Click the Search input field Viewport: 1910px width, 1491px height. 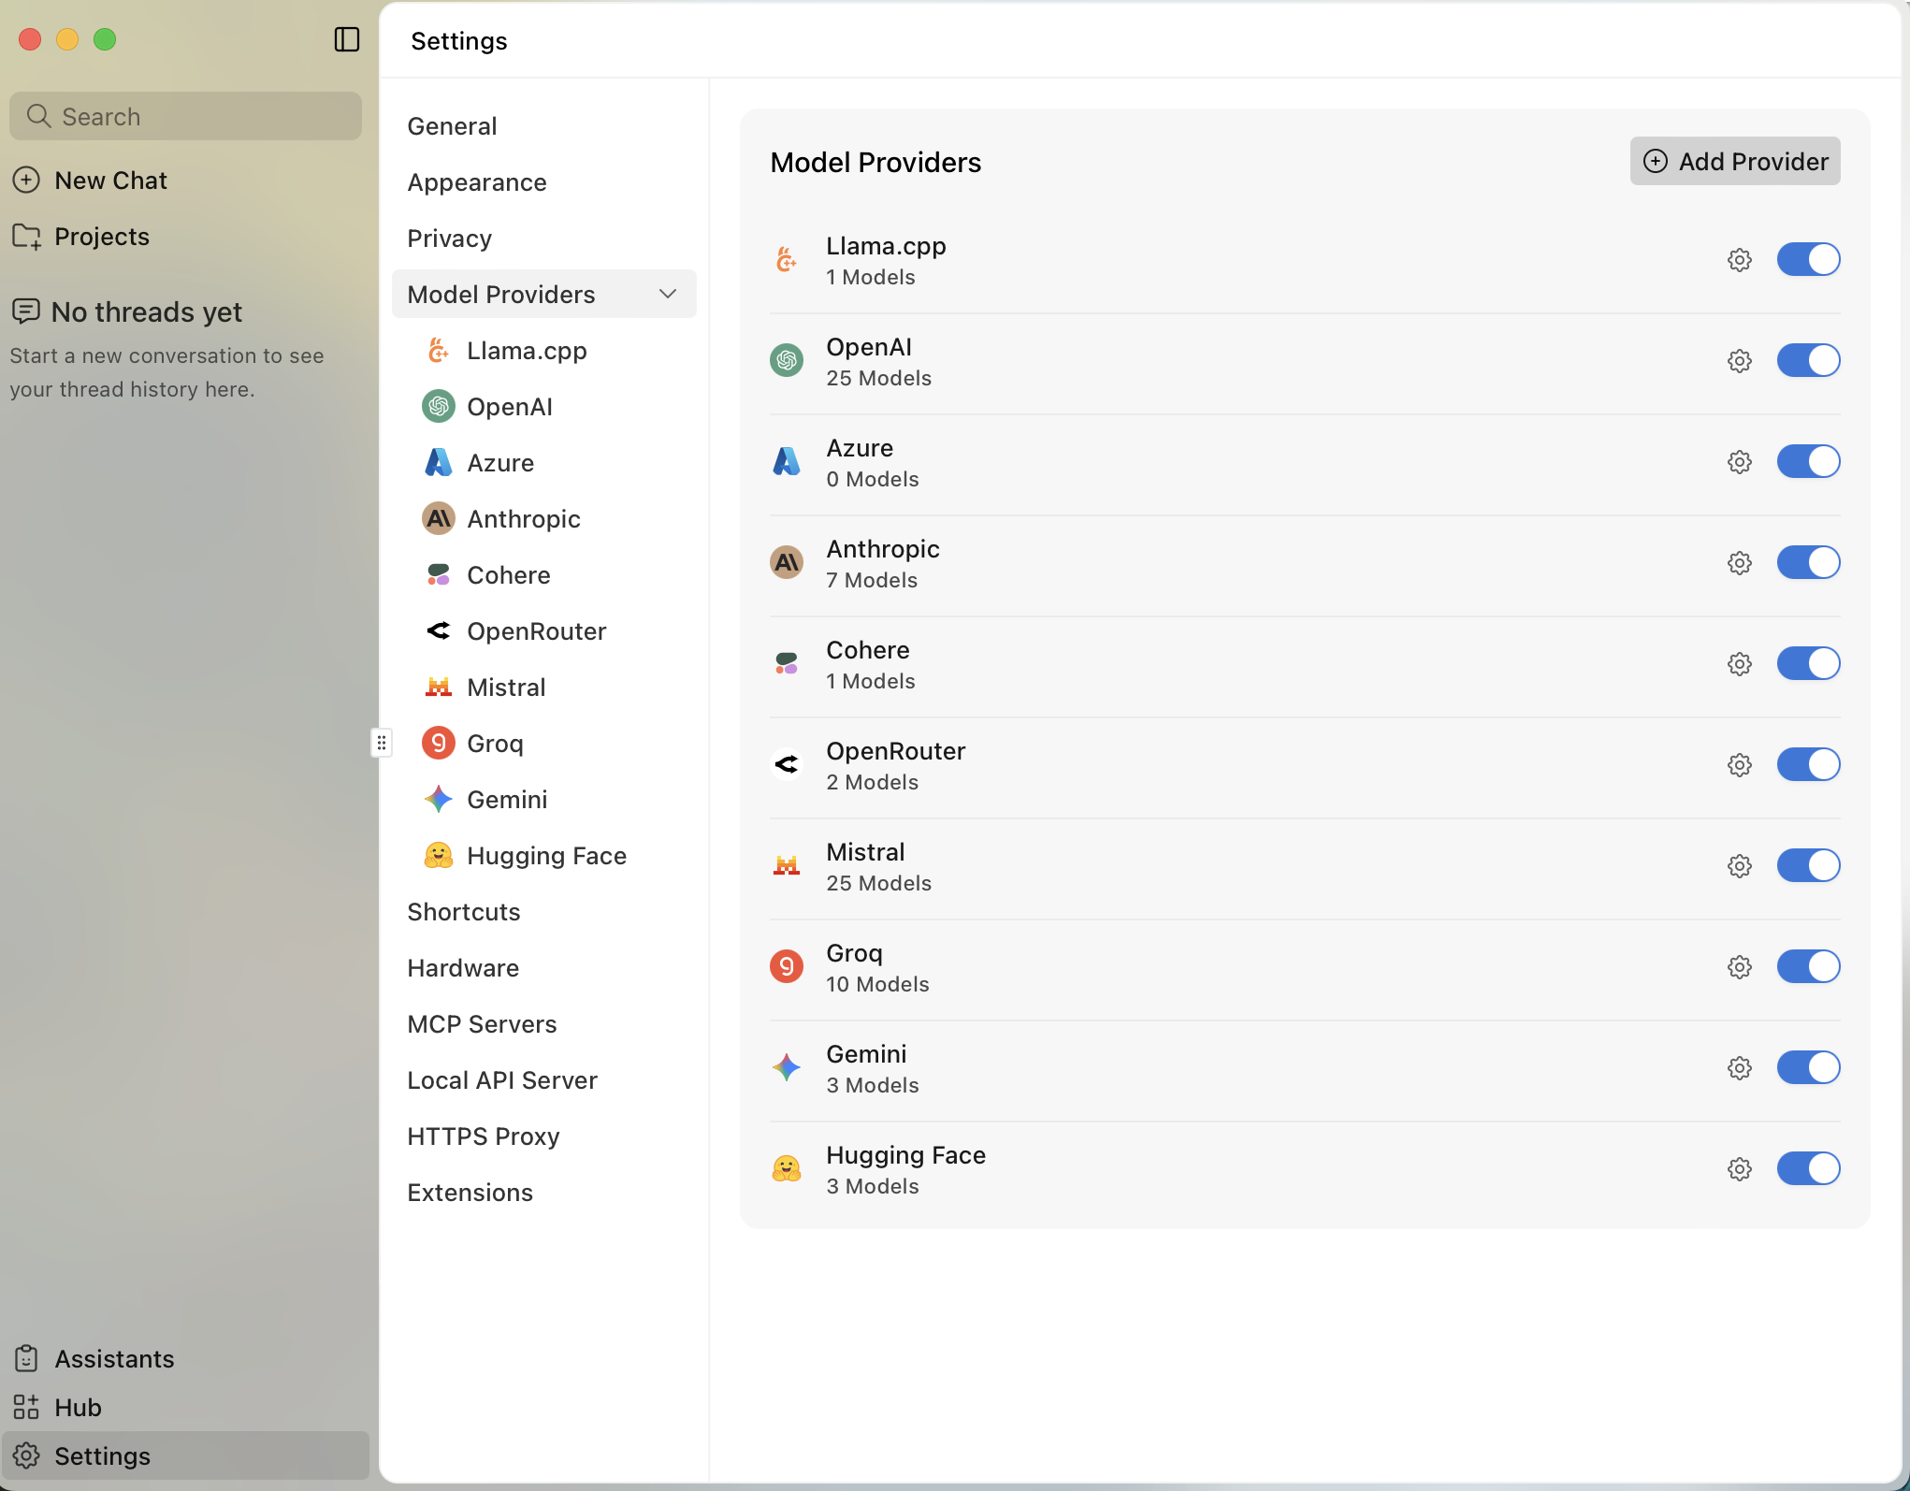tap(185, 116)
